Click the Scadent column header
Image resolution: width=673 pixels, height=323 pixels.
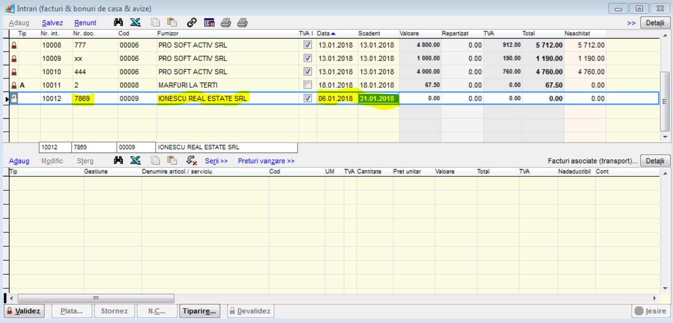point(378,33)
